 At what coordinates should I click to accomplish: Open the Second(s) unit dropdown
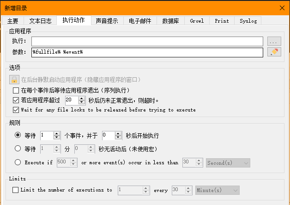pyautogui.click(x=228, y=162)
